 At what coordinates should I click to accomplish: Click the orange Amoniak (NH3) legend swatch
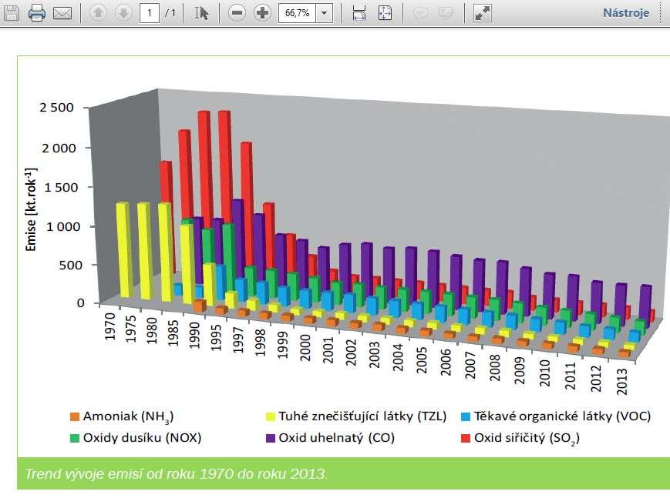coord(74,416)
